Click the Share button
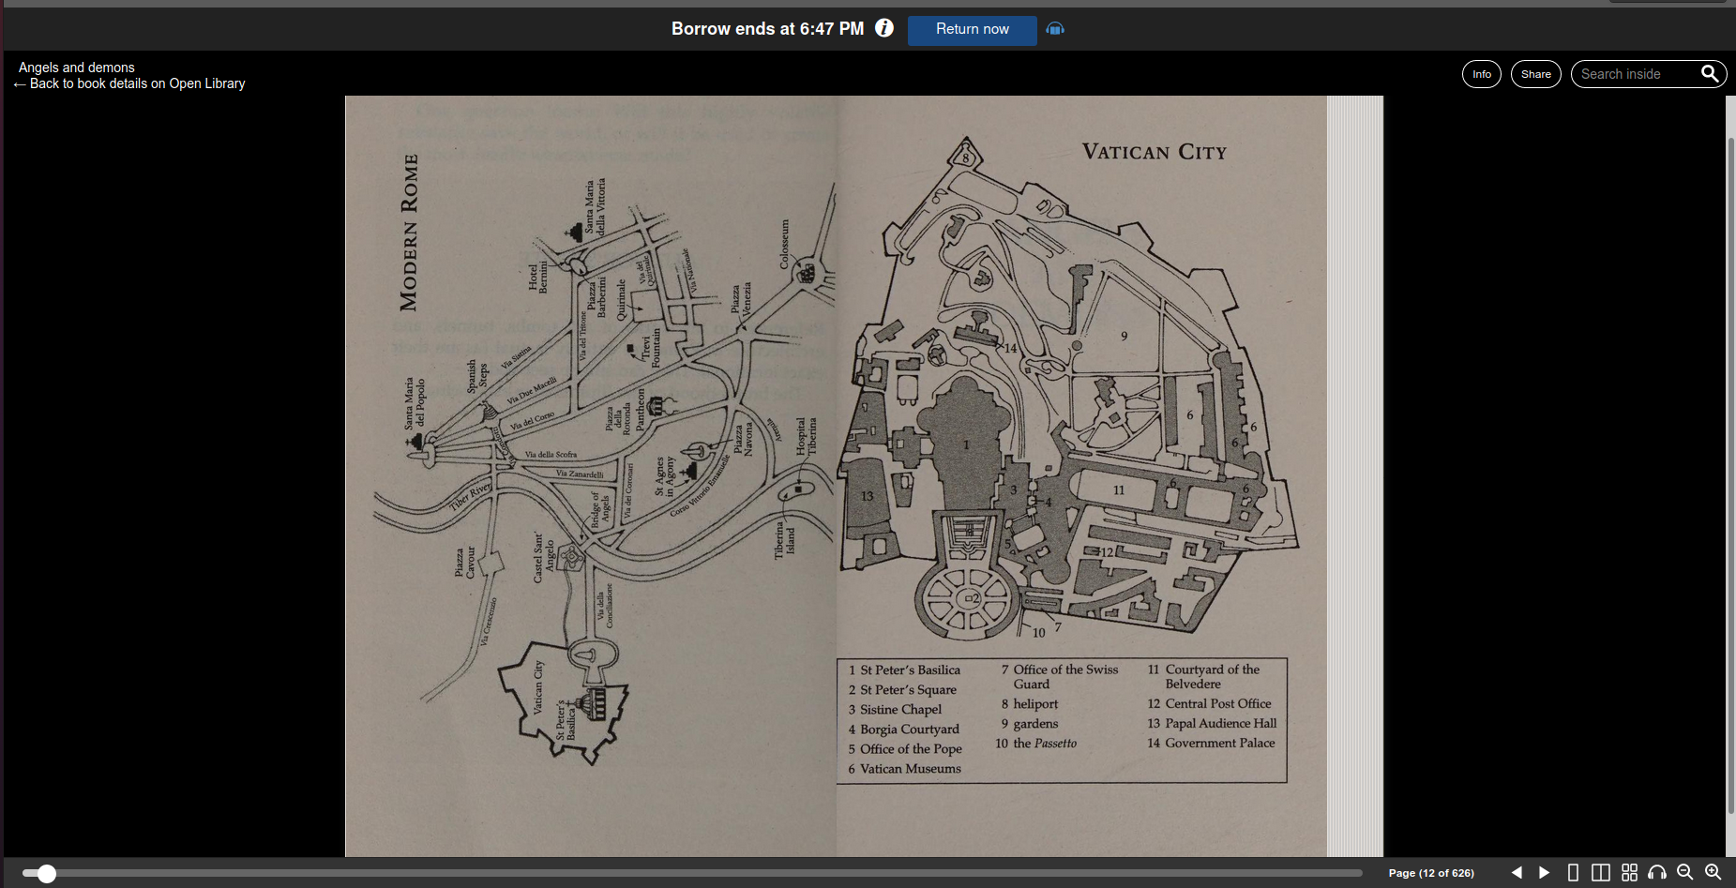Viewport: 1736px width, 888px height. (x=1536, y=74)
